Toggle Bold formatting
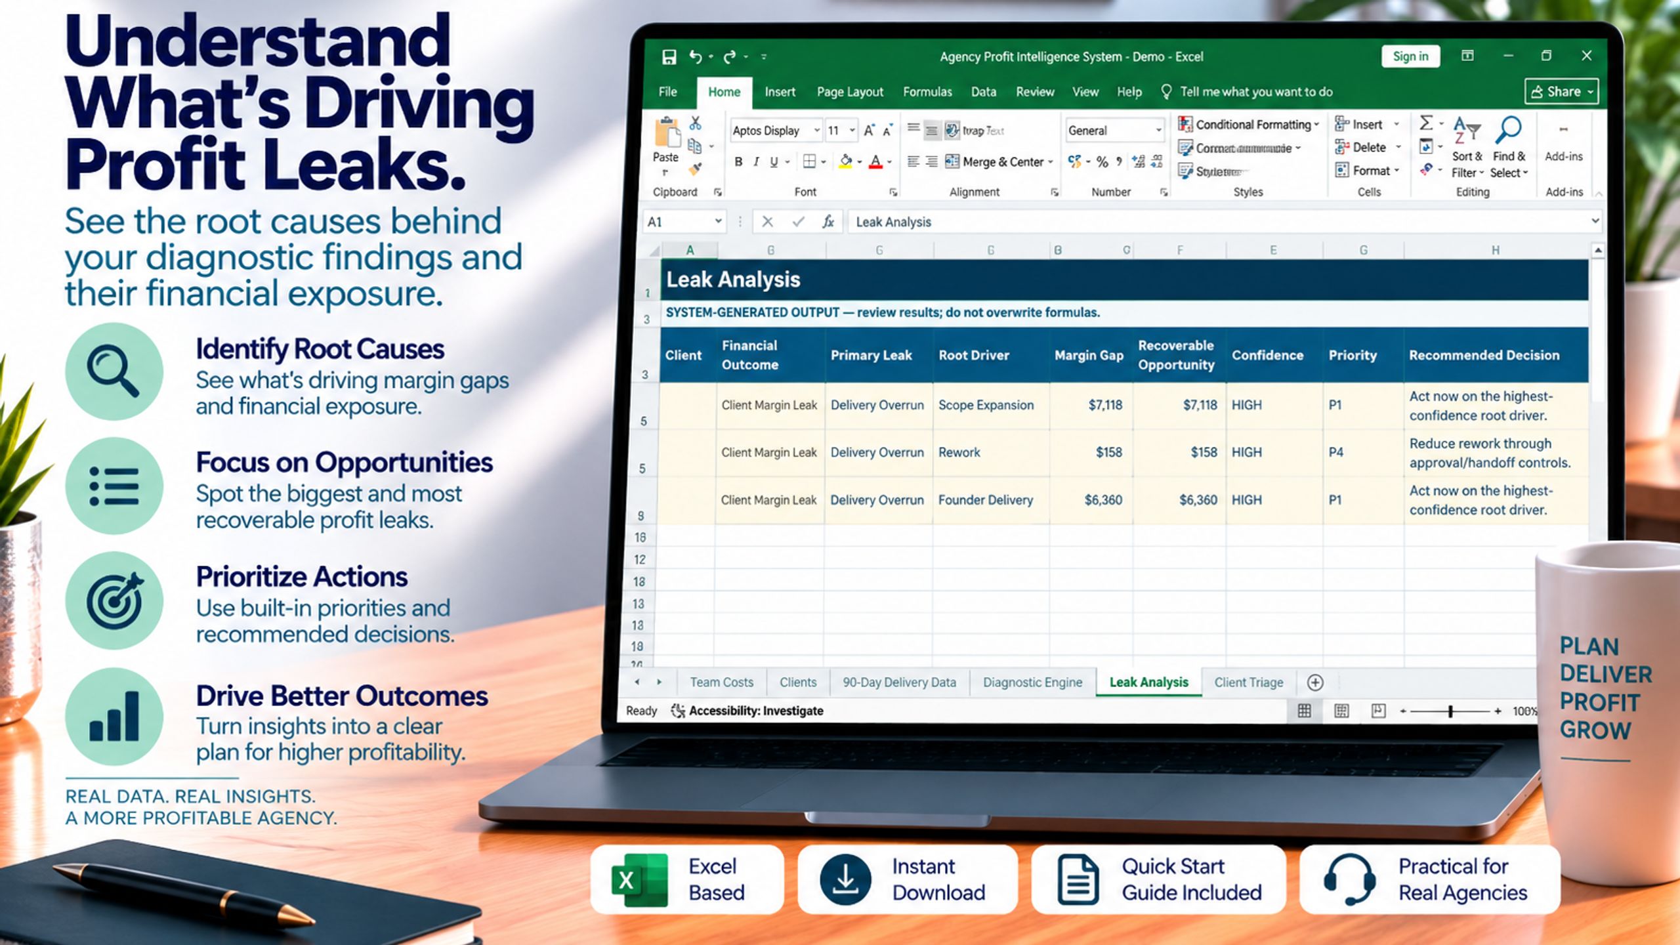1680x945 pixels. tap(738, 161)
